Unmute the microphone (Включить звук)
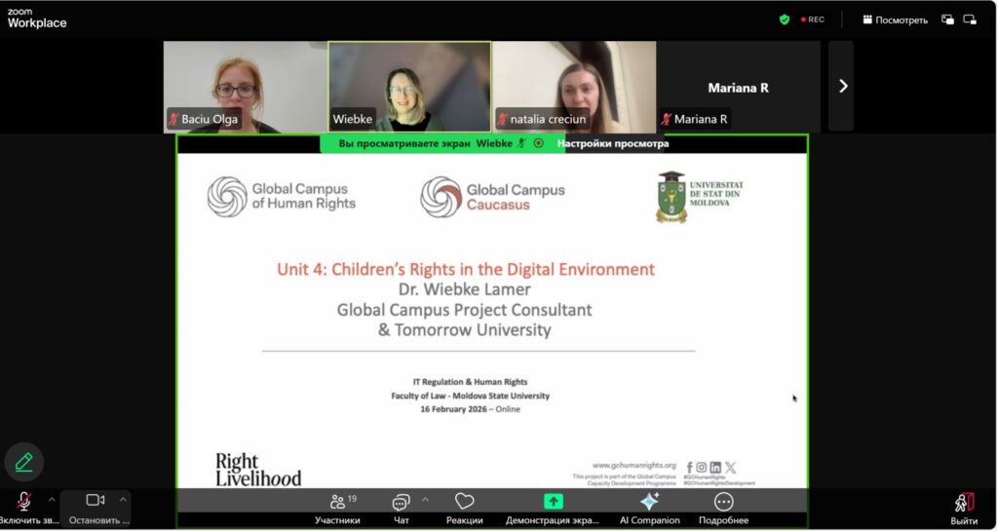The image size is (998, 531). [x=24, y=501]
